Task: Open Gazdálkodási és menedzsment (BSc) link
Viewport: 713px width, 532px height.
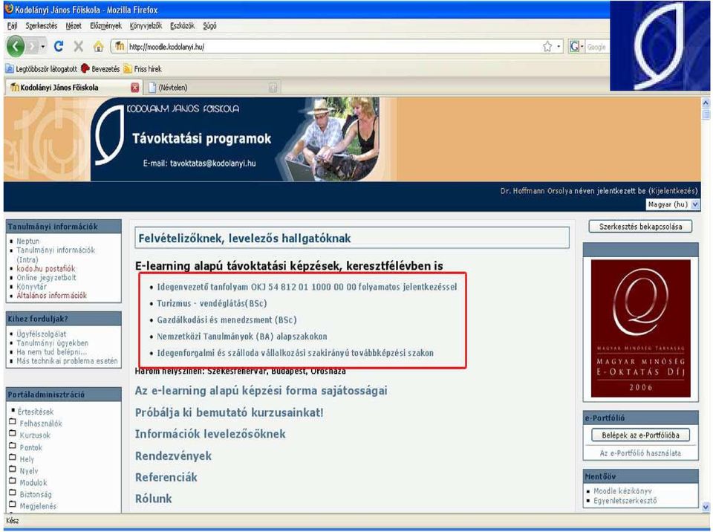Action: click(227, 320)
